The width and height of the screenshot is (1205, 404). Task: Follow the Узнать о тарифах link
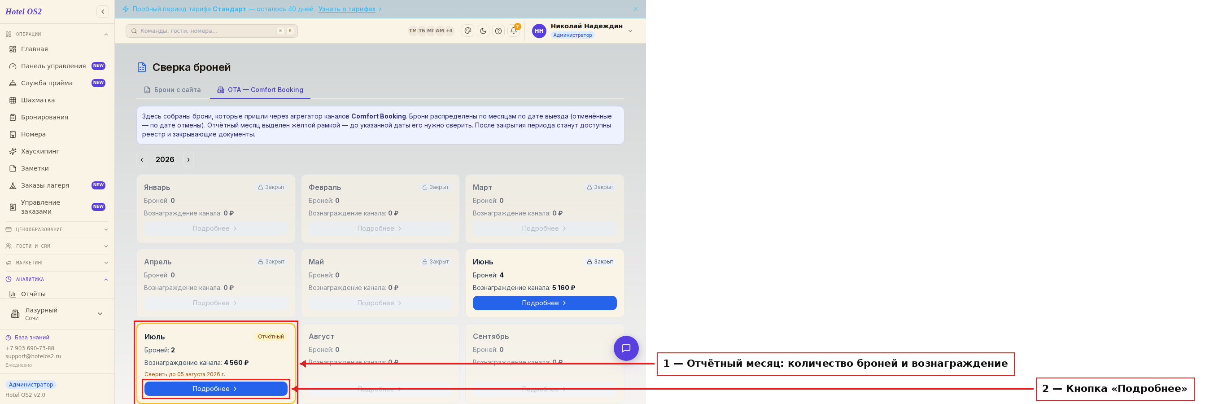[347, 9]
